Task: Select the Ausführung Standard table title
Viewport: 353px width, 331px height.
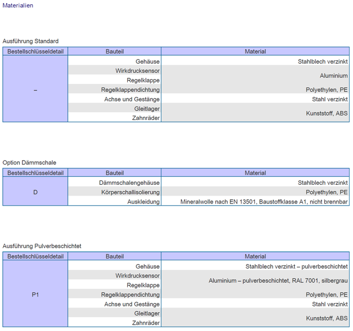Action: point(30,41)
